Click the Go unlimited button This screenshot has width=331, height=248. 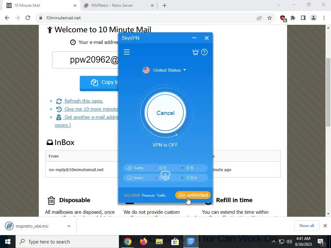coord(193,195)
